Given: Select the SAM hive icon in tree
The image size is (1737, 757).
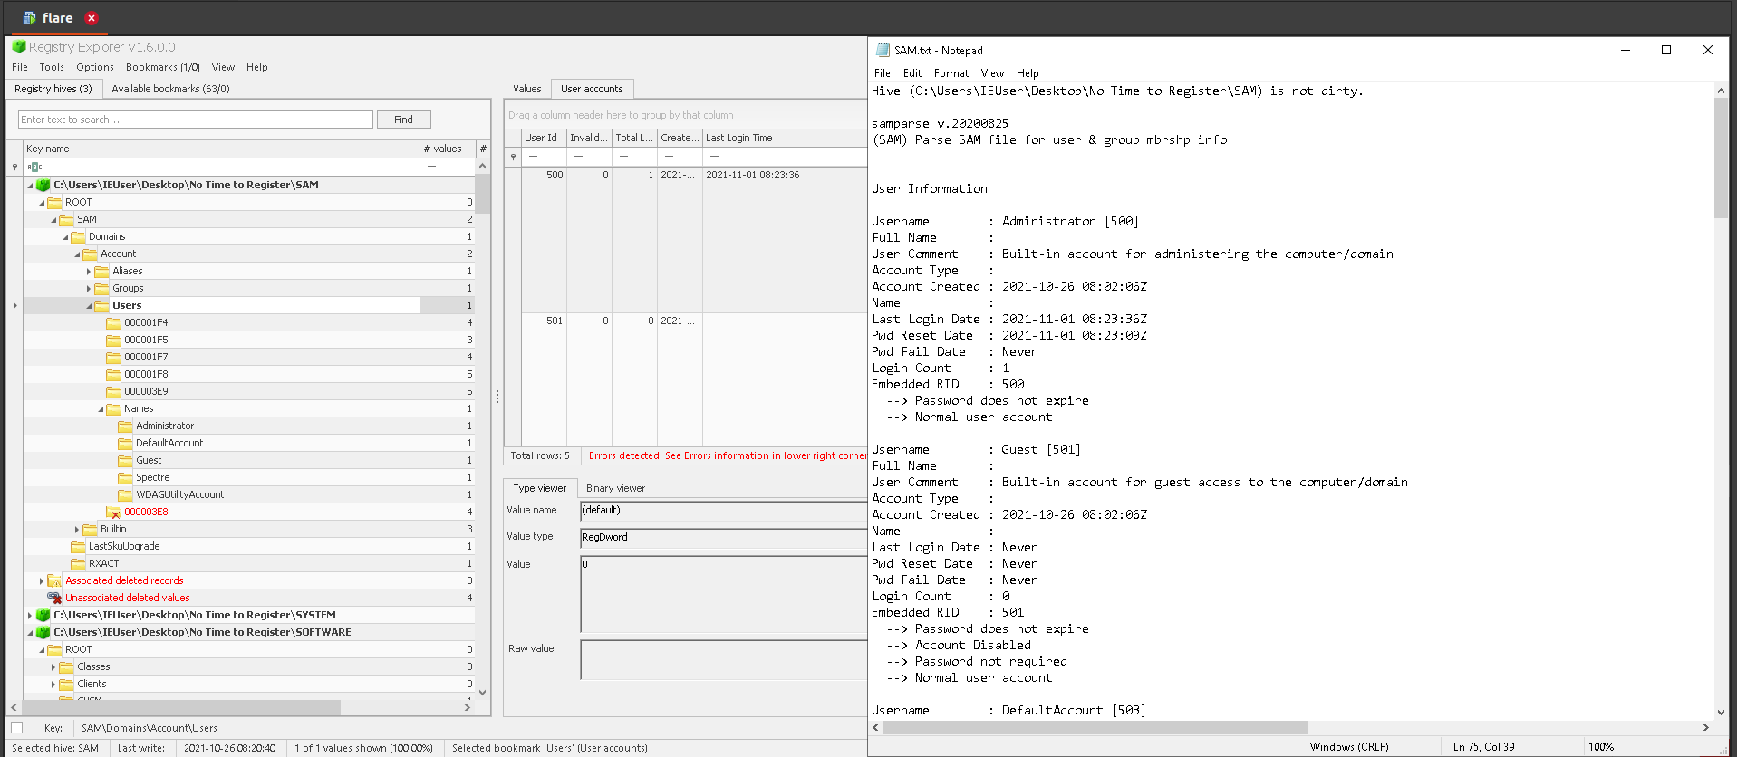Looking at the screenshot, I should tap(43, 185).
